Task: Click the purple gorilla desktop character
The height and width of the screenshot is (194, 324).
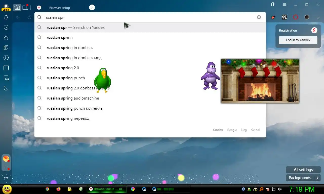Action: tap(210, 76)
